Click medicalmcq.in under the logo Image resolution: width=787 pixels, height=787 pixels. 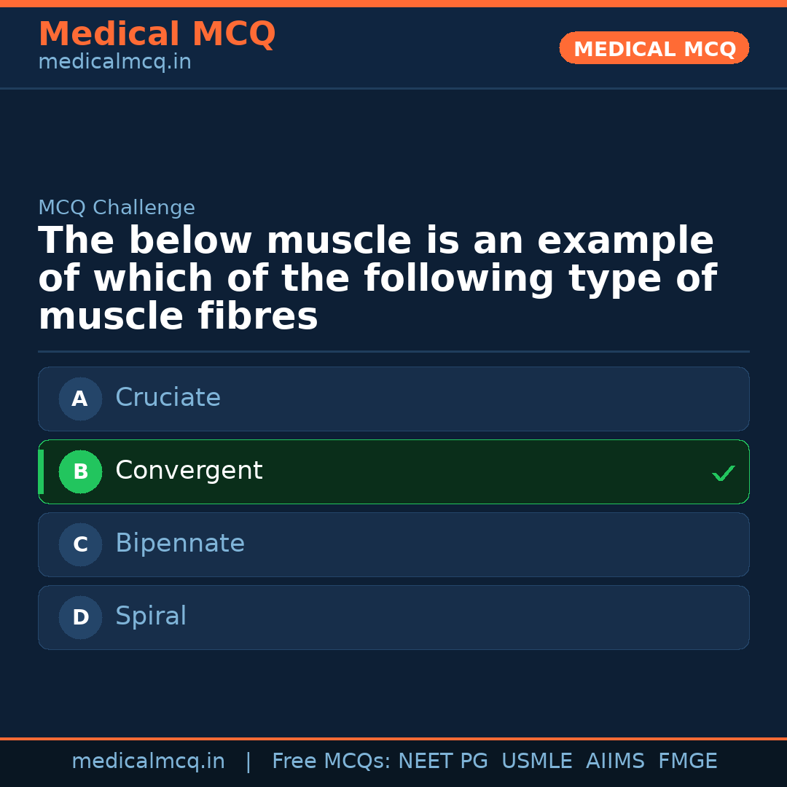tap(114, 61)
